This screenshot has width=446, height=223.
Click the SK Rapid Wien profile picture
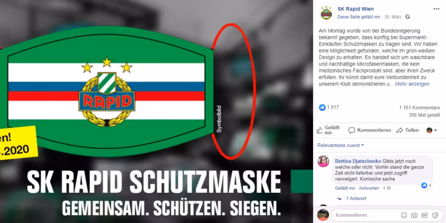tap(326, 13)
